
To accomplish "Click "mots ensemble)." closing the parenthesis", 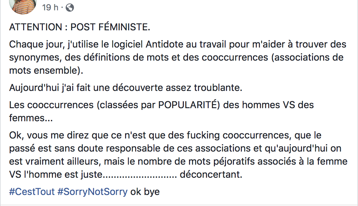I will click(x=46, y=70).
